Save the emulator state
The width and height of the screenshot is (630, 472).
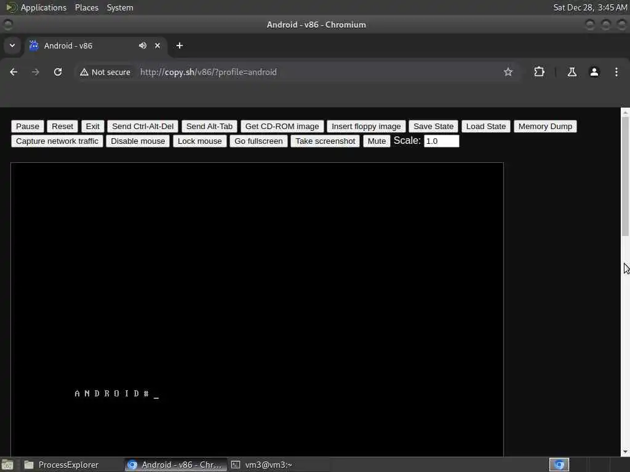pos(433,127)
